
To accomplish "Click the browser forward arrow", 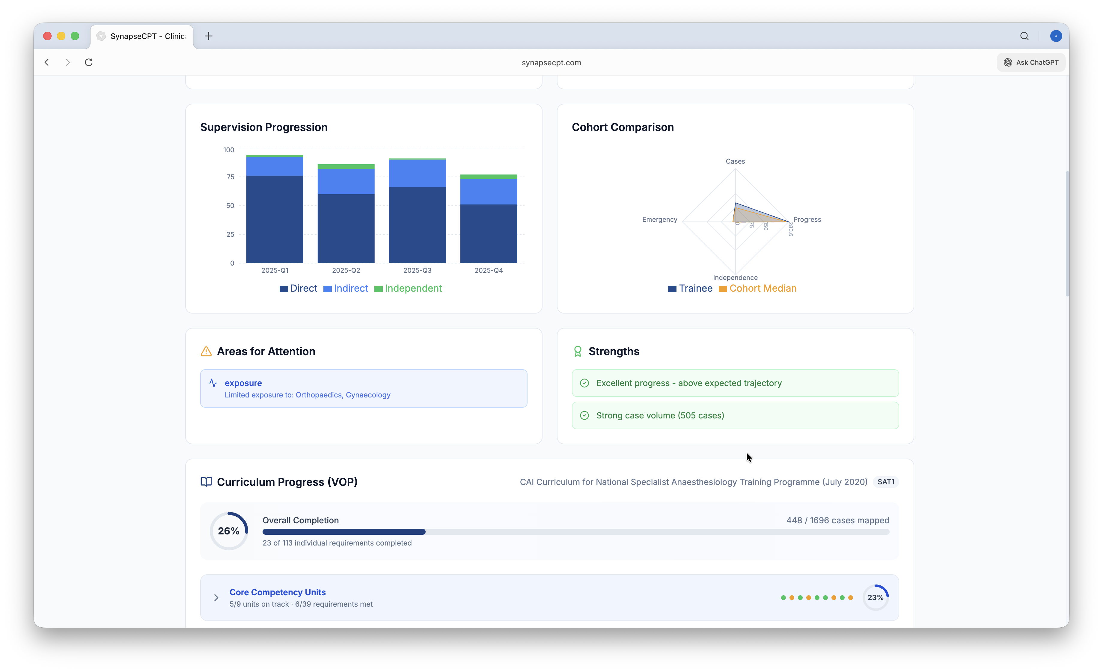I will (68, 62).
